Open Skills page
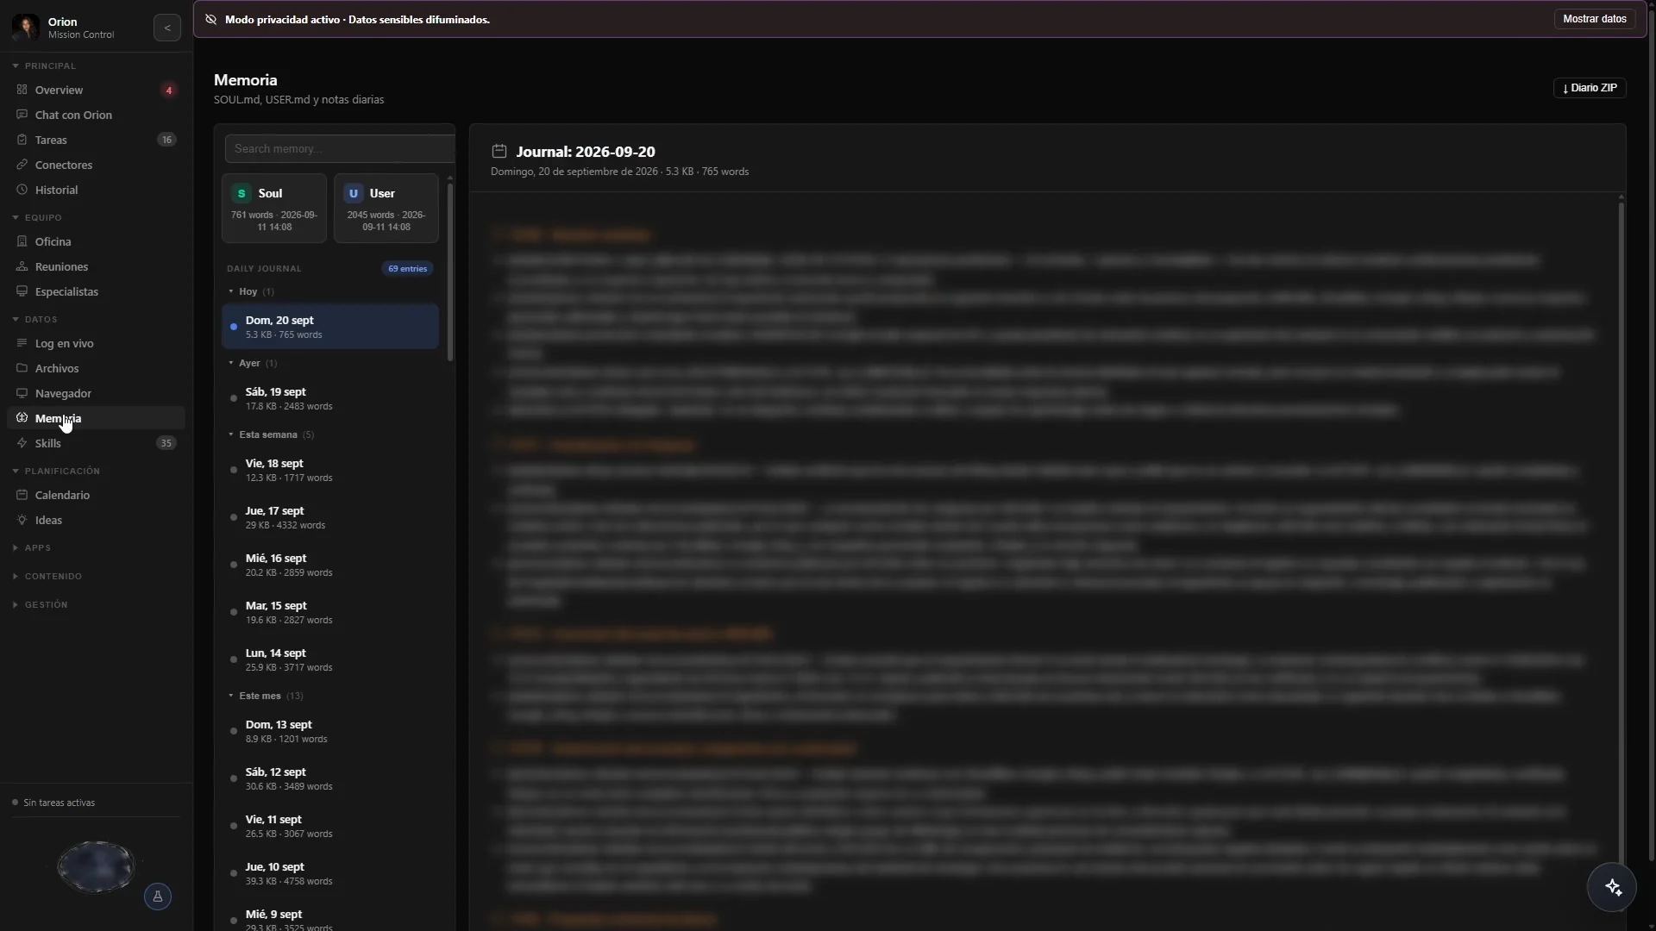This screenshot has height=931, width=1656. (x=96, y=443)
